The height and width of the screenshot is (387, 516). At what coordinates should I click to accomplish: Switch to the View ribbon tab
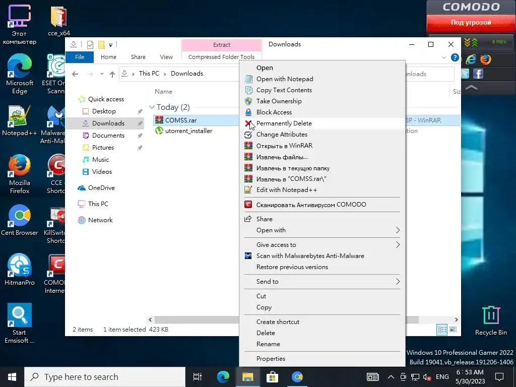[166, 57]
